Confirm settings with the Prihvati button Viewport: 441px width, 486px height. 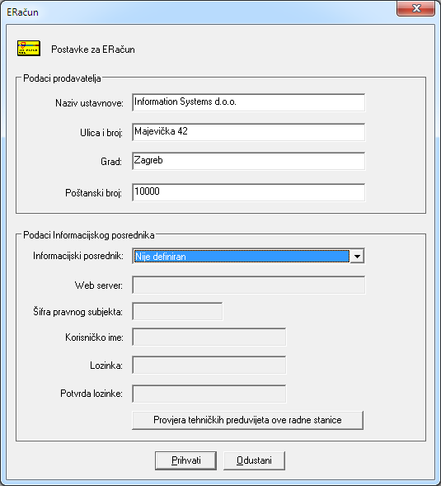pos(185,460)
